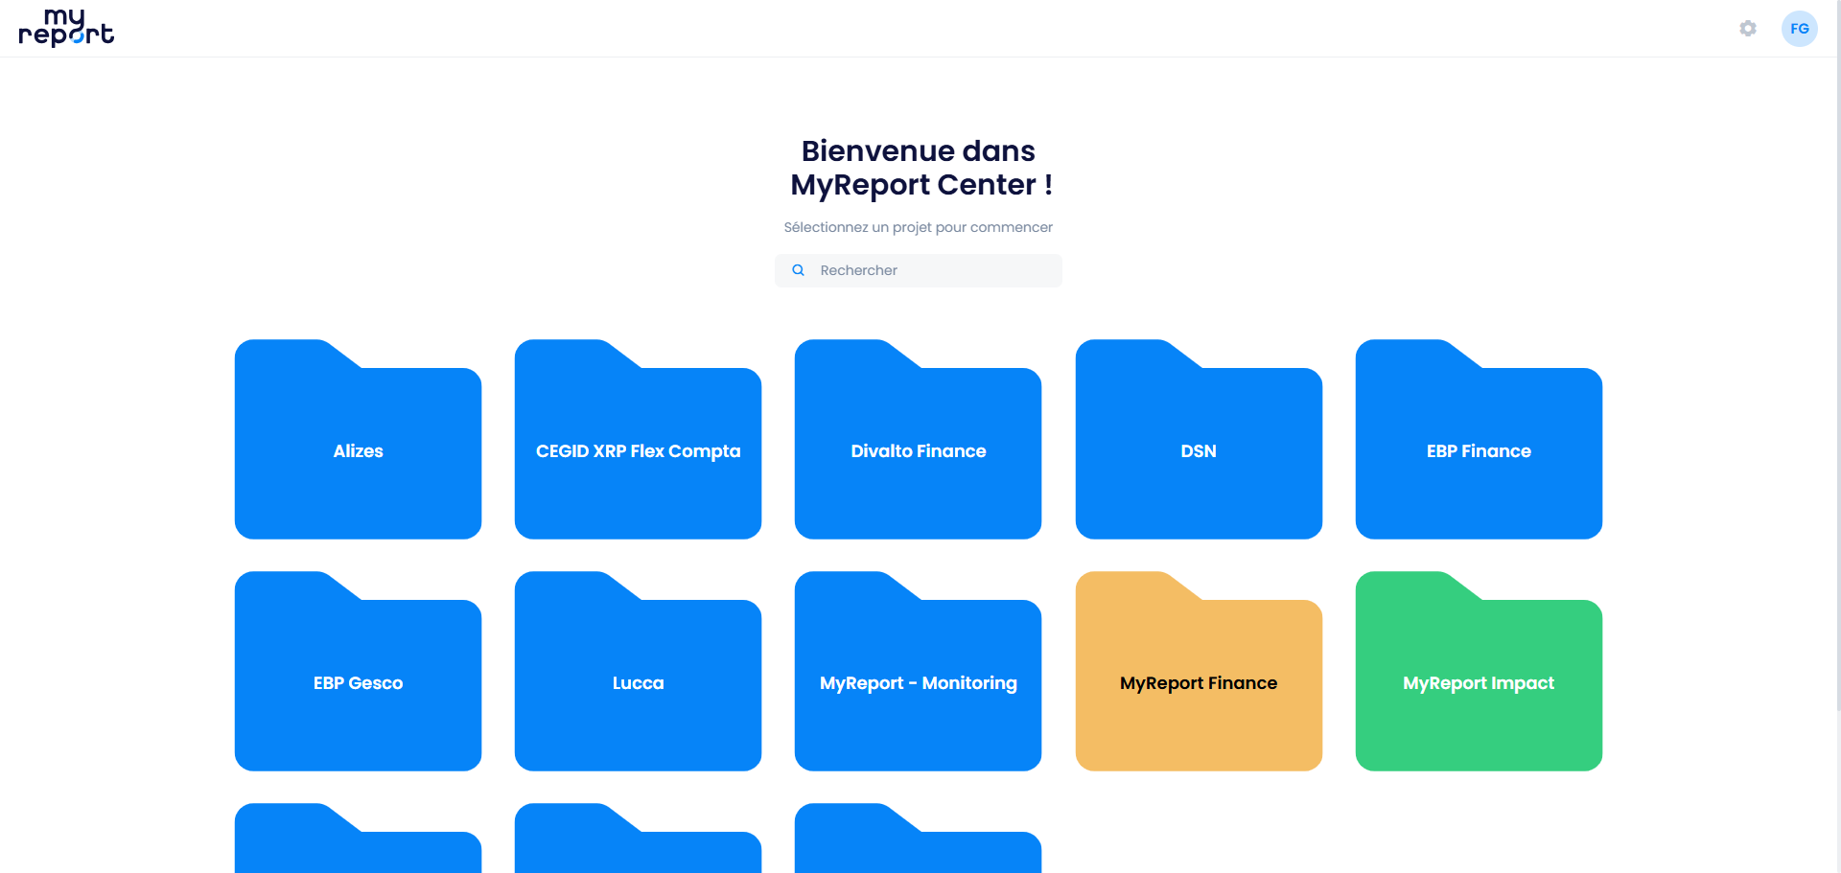Click the MyReport logo
This screenshot has width=1841, height=873.
coord(66,28)
